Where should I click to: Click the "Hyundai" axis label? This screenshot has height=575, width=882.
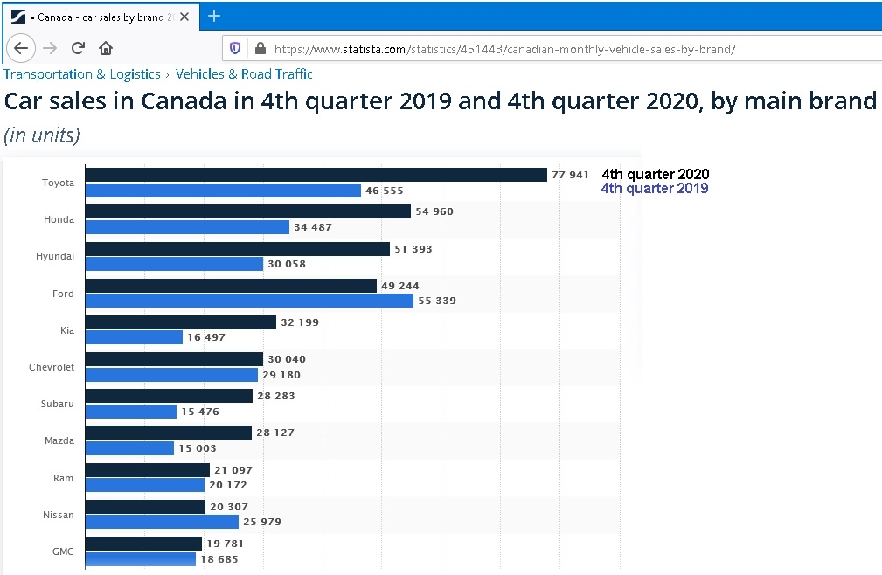tap(55, 256)
